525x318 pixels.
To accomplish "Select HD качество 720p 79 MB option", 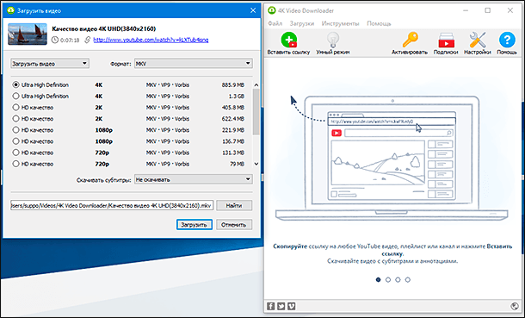I will coord(15,164).
